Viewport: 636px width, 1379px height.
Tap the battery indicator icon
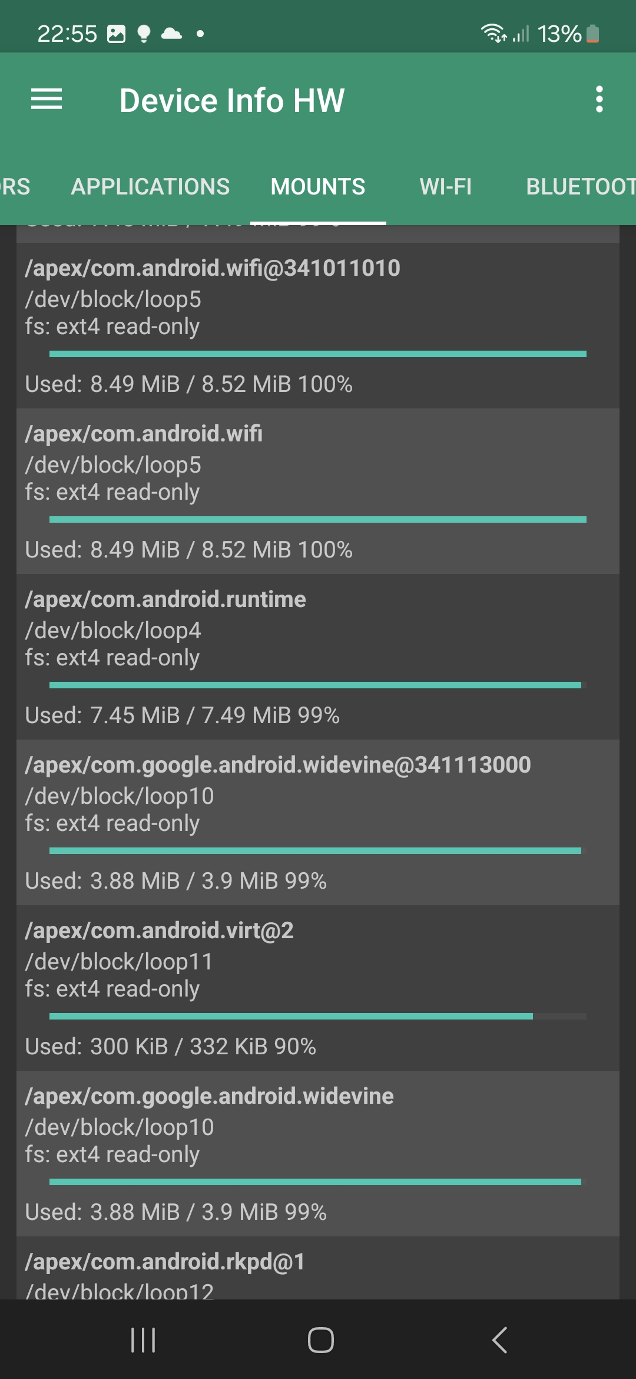[x=593, y=34]
